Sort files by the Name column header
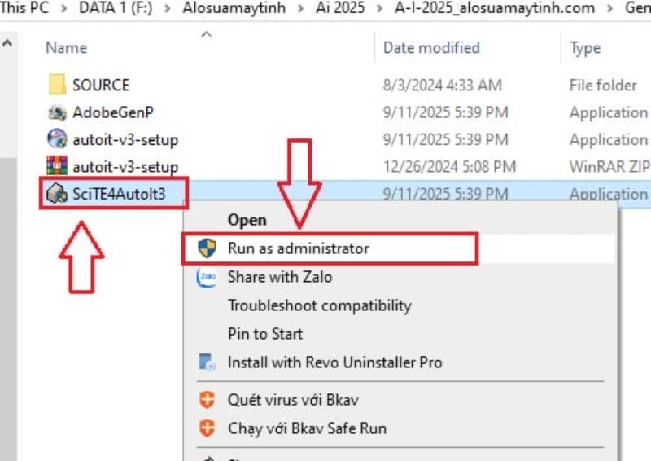The height and width of the screenshot is (461, 651). (x=67, y=48)
